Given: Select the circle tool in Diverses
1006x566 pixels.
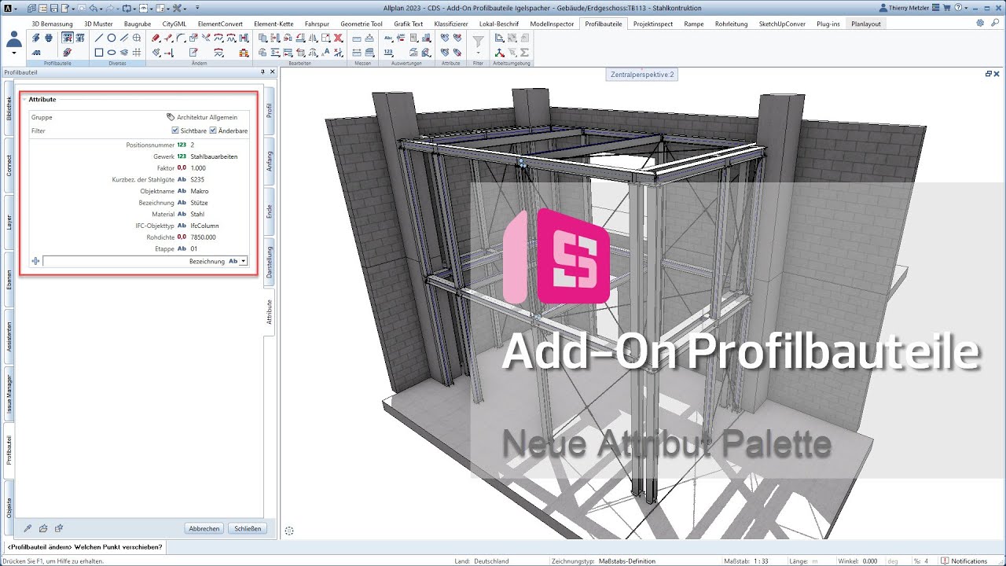Looking at the screenshot, I should 112,38.
